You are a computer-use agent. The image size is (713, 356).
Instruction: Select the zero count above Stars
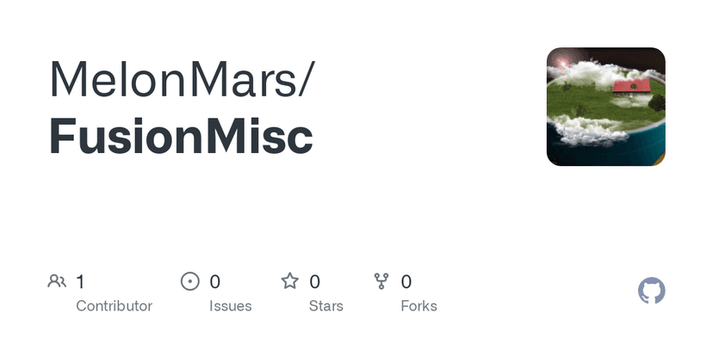(315, 281)
